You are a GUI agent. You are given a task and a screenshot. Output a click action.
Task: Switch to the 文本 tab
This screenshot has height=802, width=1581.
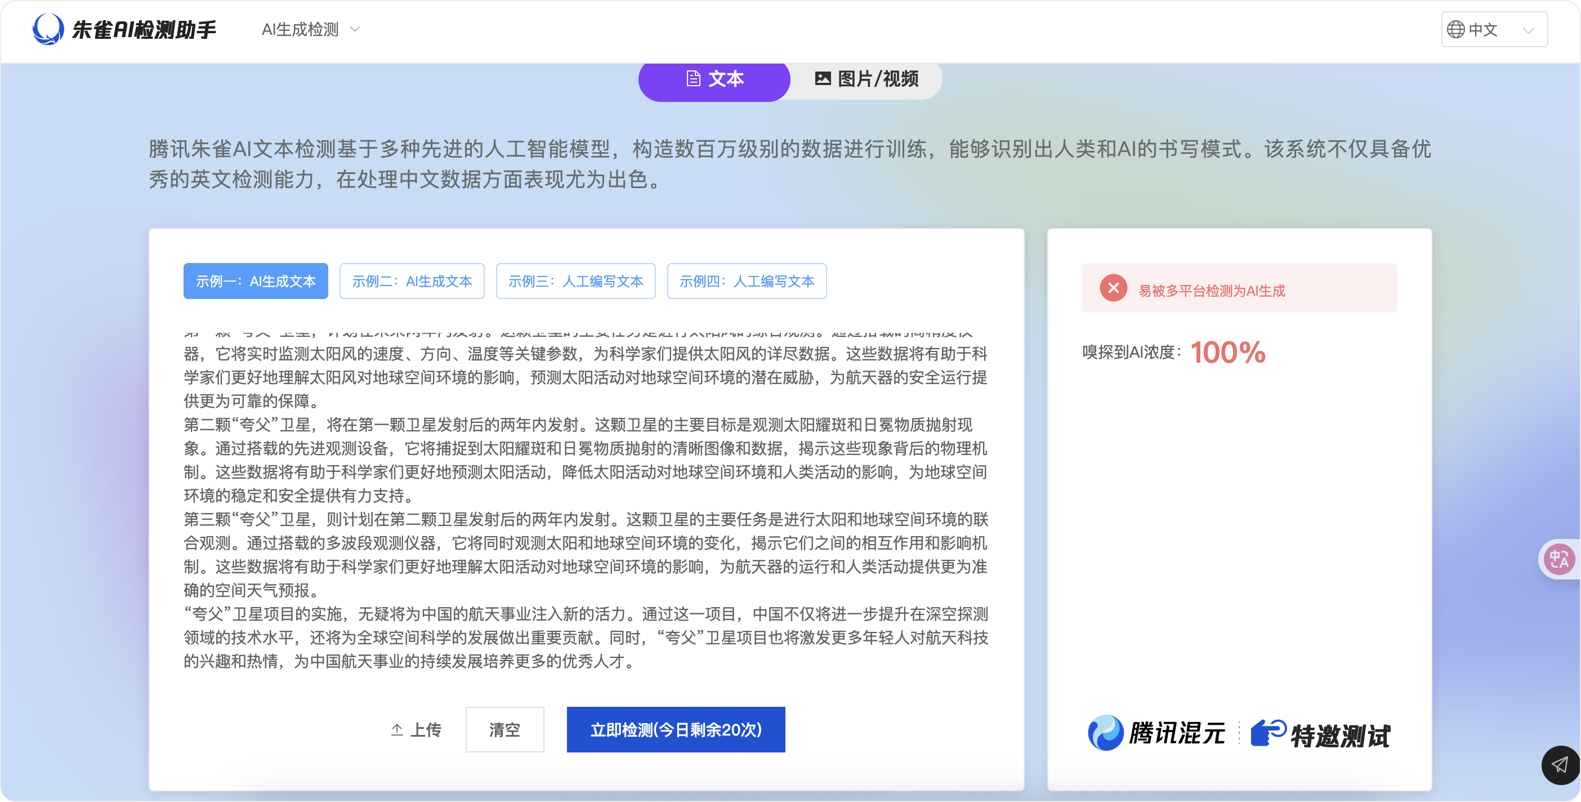pyautogui.click(x=714, y=79)
